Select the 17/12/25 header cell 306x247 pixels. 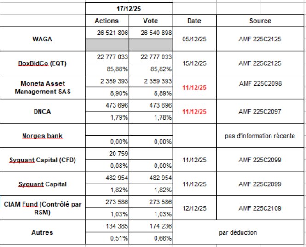pos(129,8)
